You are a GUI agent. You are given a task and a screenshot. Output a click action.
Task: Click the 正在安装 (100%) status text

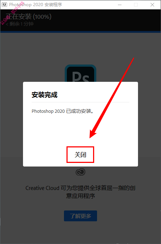coord(28,17)
